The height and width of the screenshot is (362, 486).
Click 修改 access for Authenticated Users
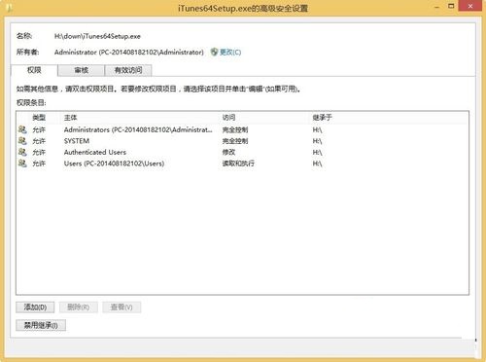tap(228, 152)
